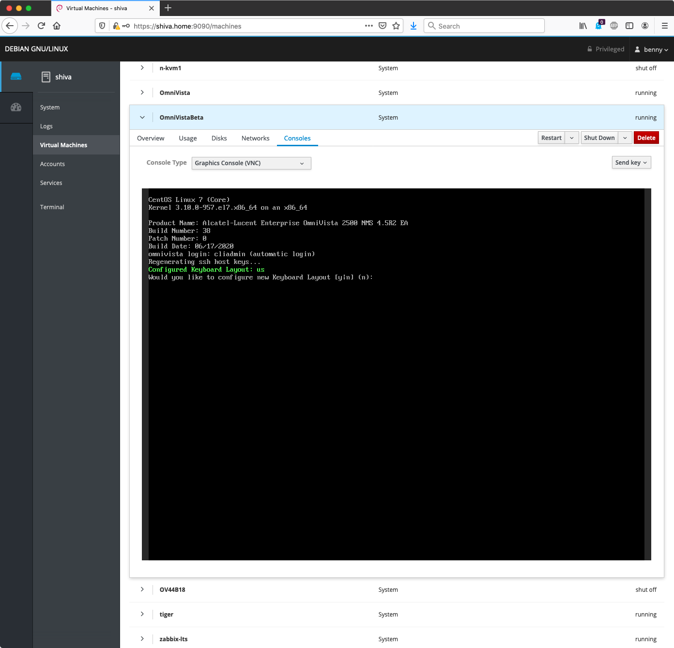Open the Firefox hamburger menu

(664, 26)
